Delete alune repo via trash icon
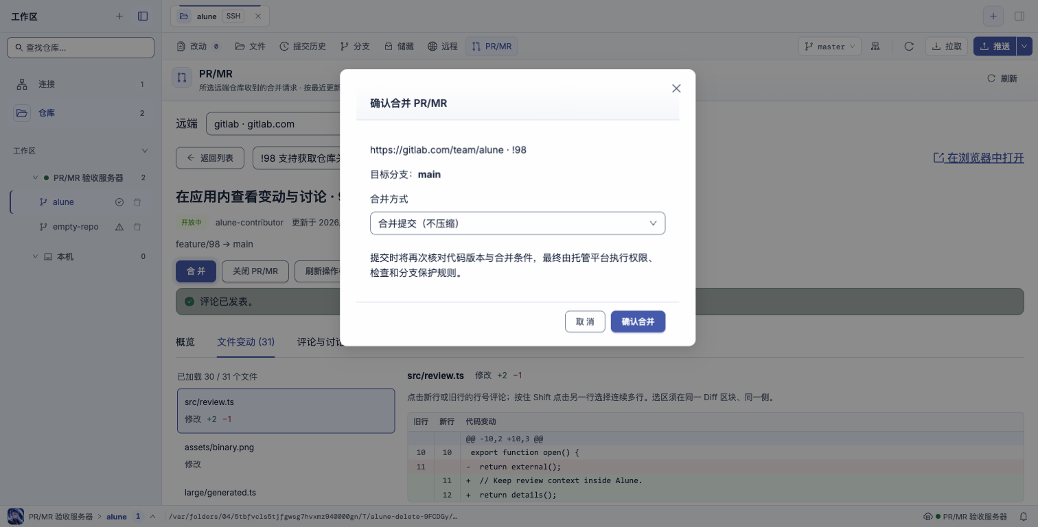Screen dimensions: 1038x527 point(137,202)
